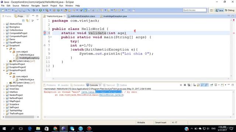The width and height of the screenshot is (236, 132).
Task: Toggle Mark Occurrences in toolbar
Action: [x=86, y=10]
